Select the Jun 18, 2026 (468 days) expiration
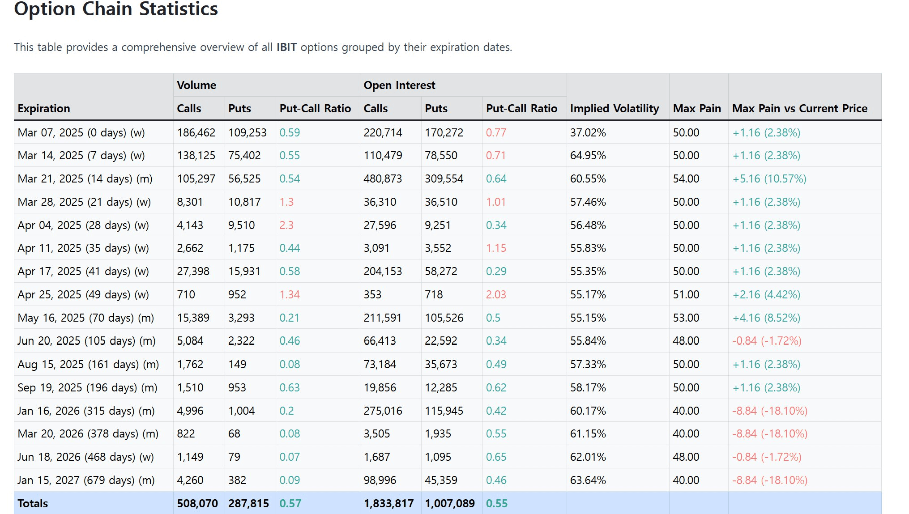Image resolution: width=909 pixels, height=514 pixels. point(86,457)
